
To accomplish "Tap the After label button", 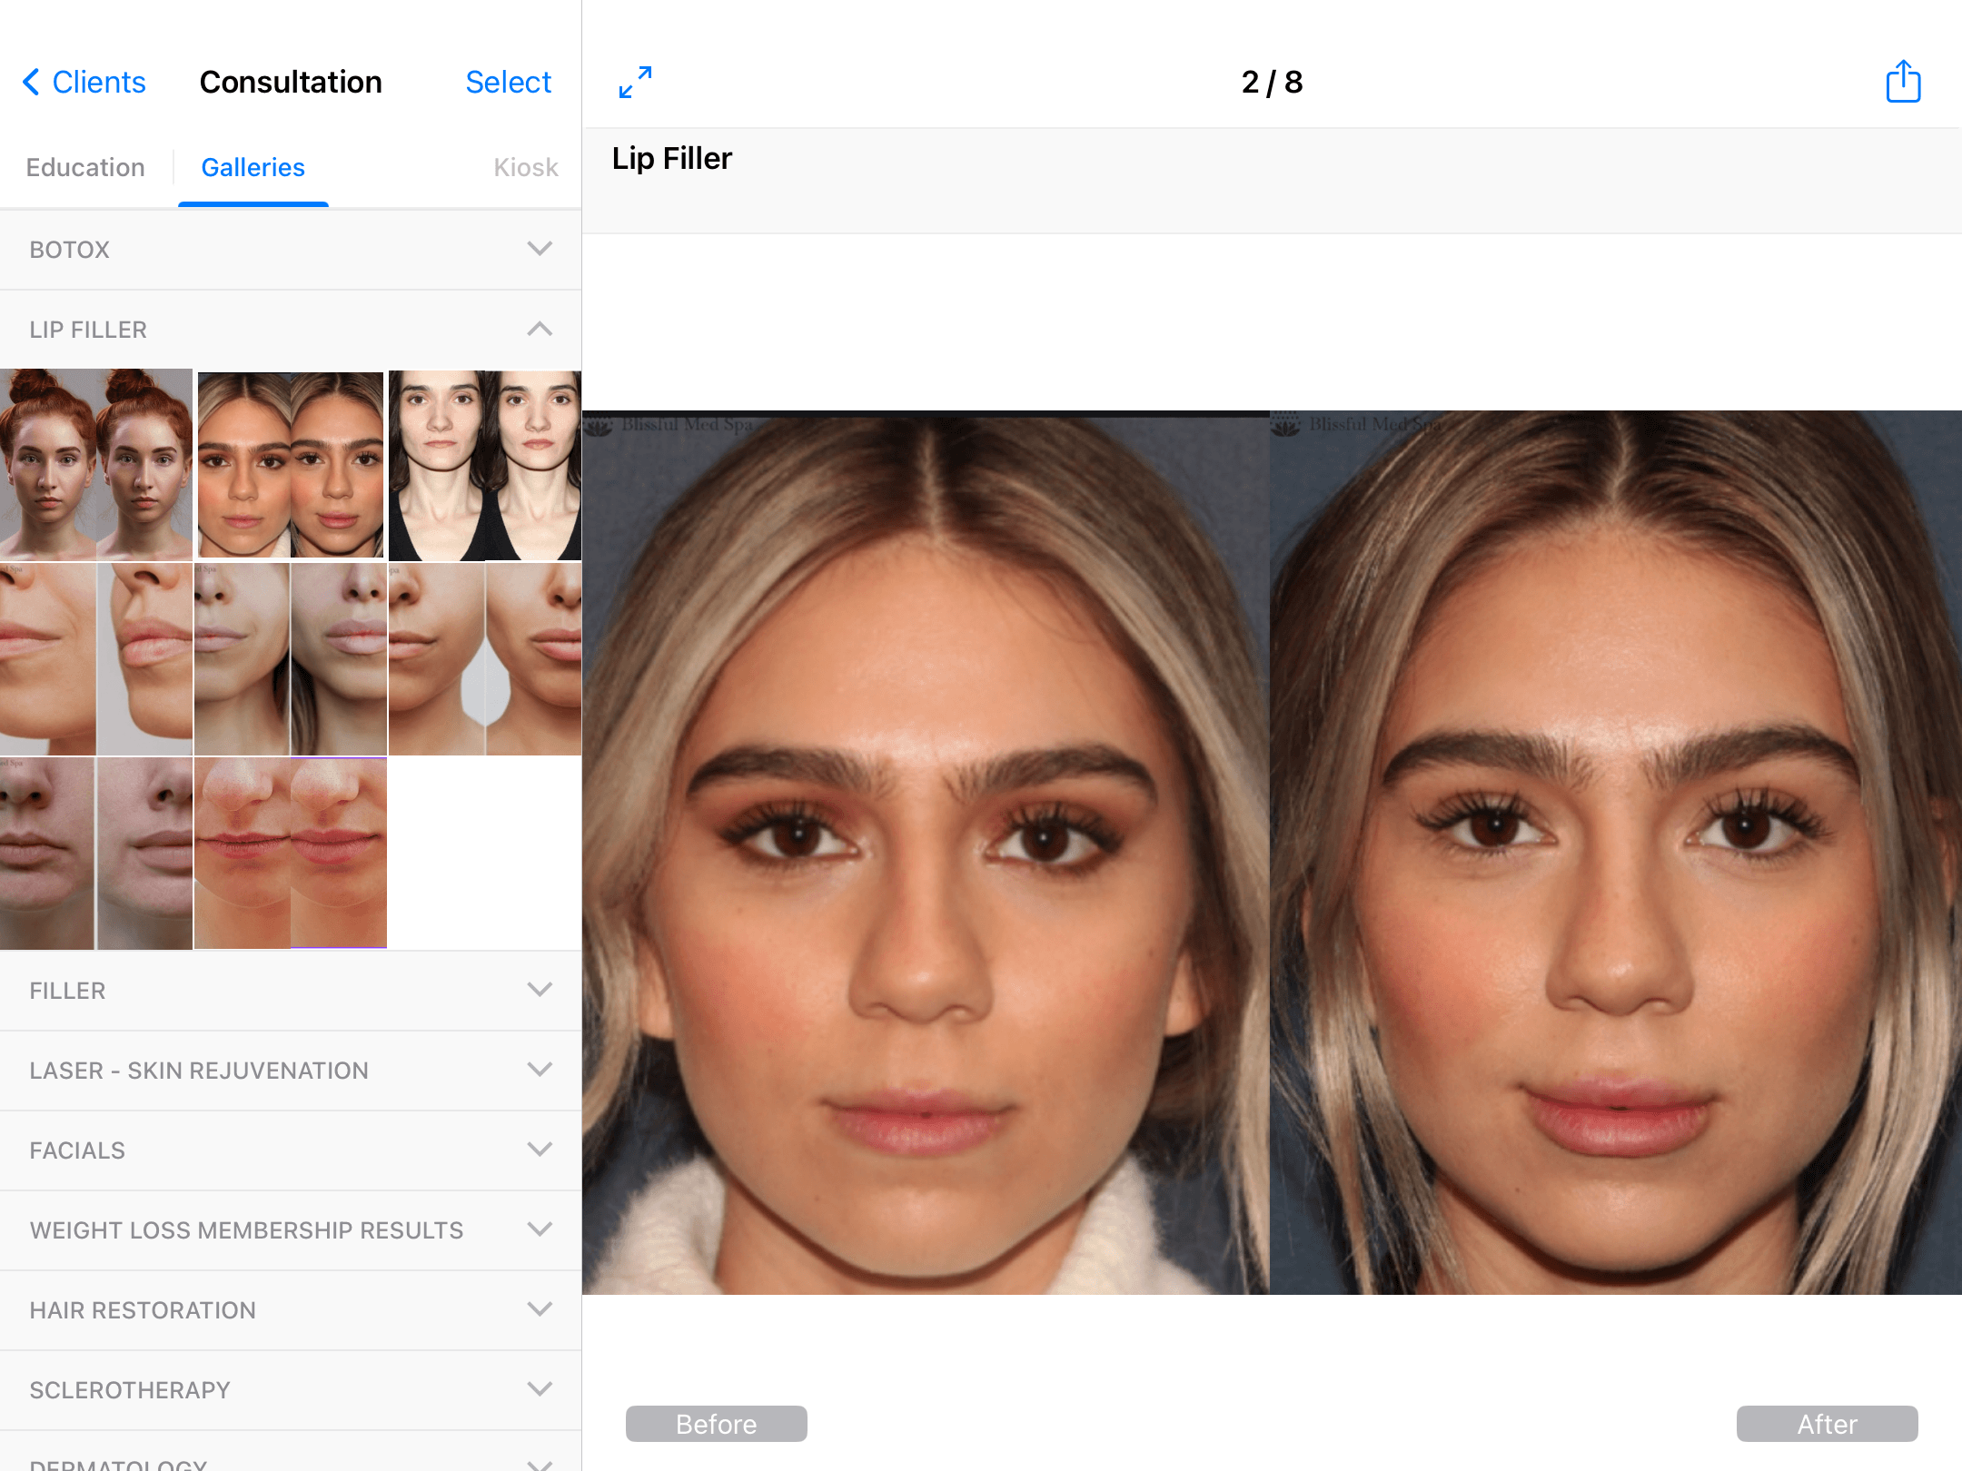I will (1826, 1424).
